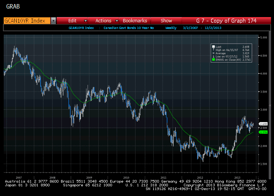Click the green EMAVG swatch in legend
Image resolution: width=274 pixels, height=196 pixels.
(213, 59)
